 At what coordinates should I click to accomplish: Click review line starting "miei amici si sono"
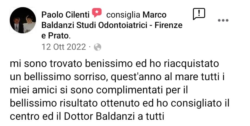99,90
